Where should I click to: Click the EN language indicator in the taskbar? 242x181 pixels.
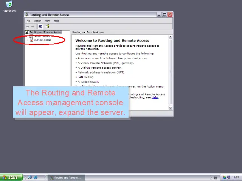pos(215,178)
